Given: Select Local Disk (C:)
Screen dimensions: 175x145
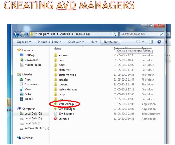Looking at the screenshot, I should 33,113.
